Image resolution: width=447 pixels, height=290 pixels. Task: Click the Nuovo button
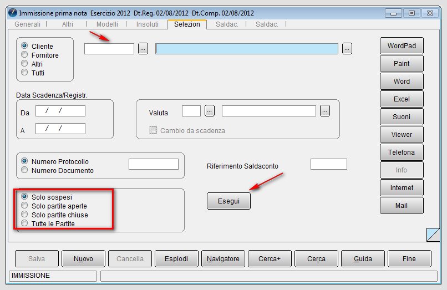pyautogui.click(x=83, y=258)
